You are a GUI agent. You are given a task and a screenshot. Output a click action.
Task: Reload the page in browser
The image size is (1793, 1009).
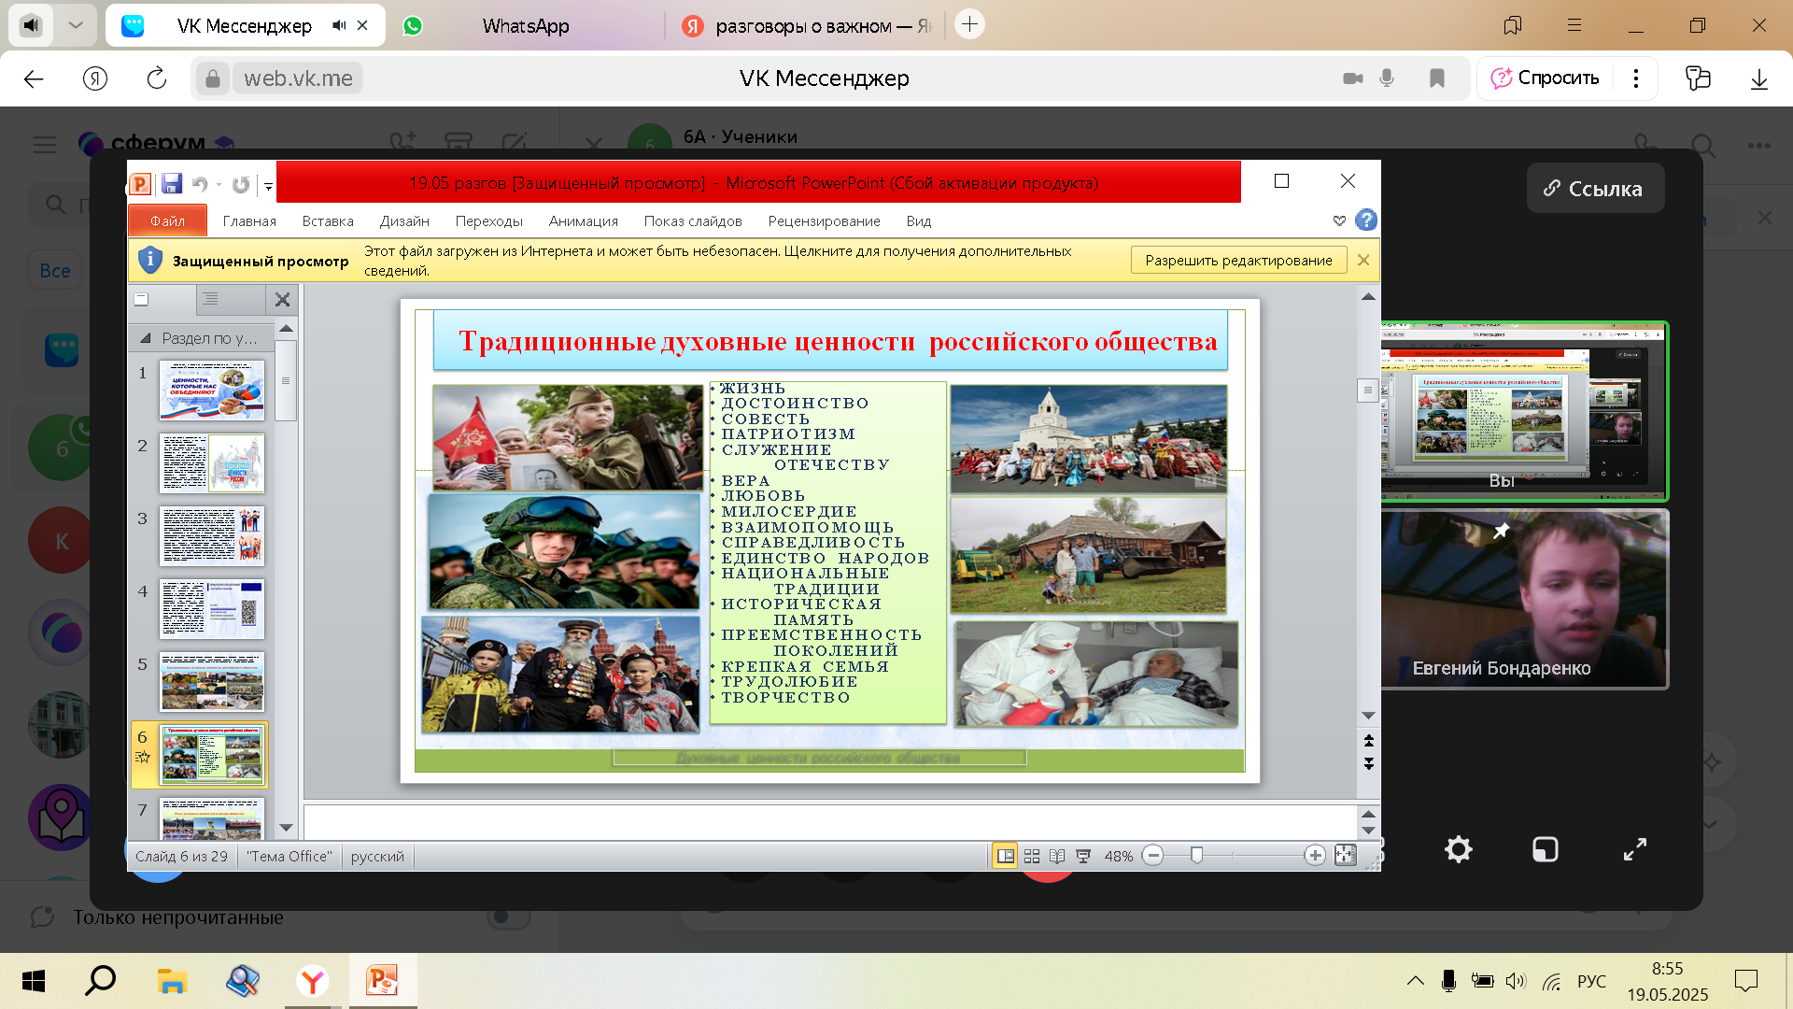(157, 78)
